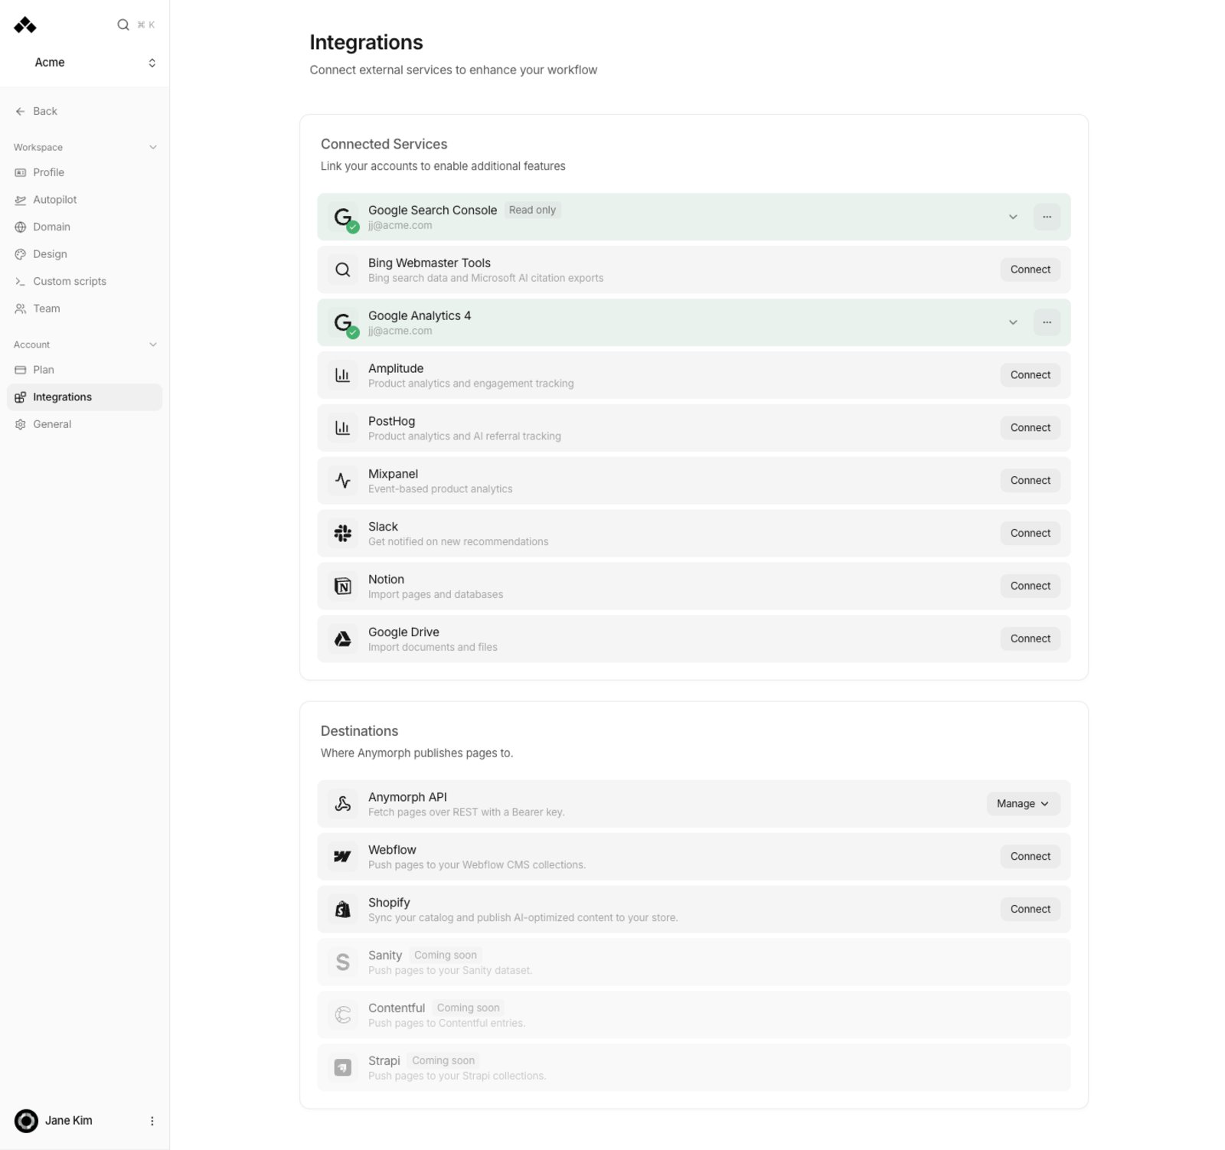The width and height of the screenshot is (1225, 1150).
Task: Connect Mixpanel
Action: 1030,481
